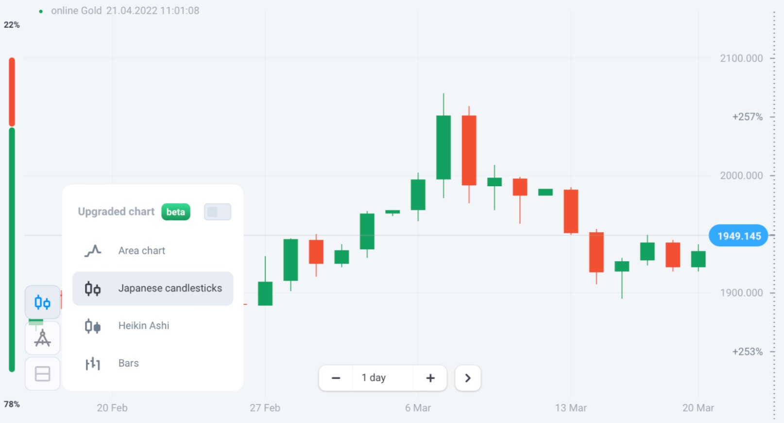Image resolution: width=784 pixels, height=423 pixels.
Task: Zoom in with the plus button
Action: 430,378
